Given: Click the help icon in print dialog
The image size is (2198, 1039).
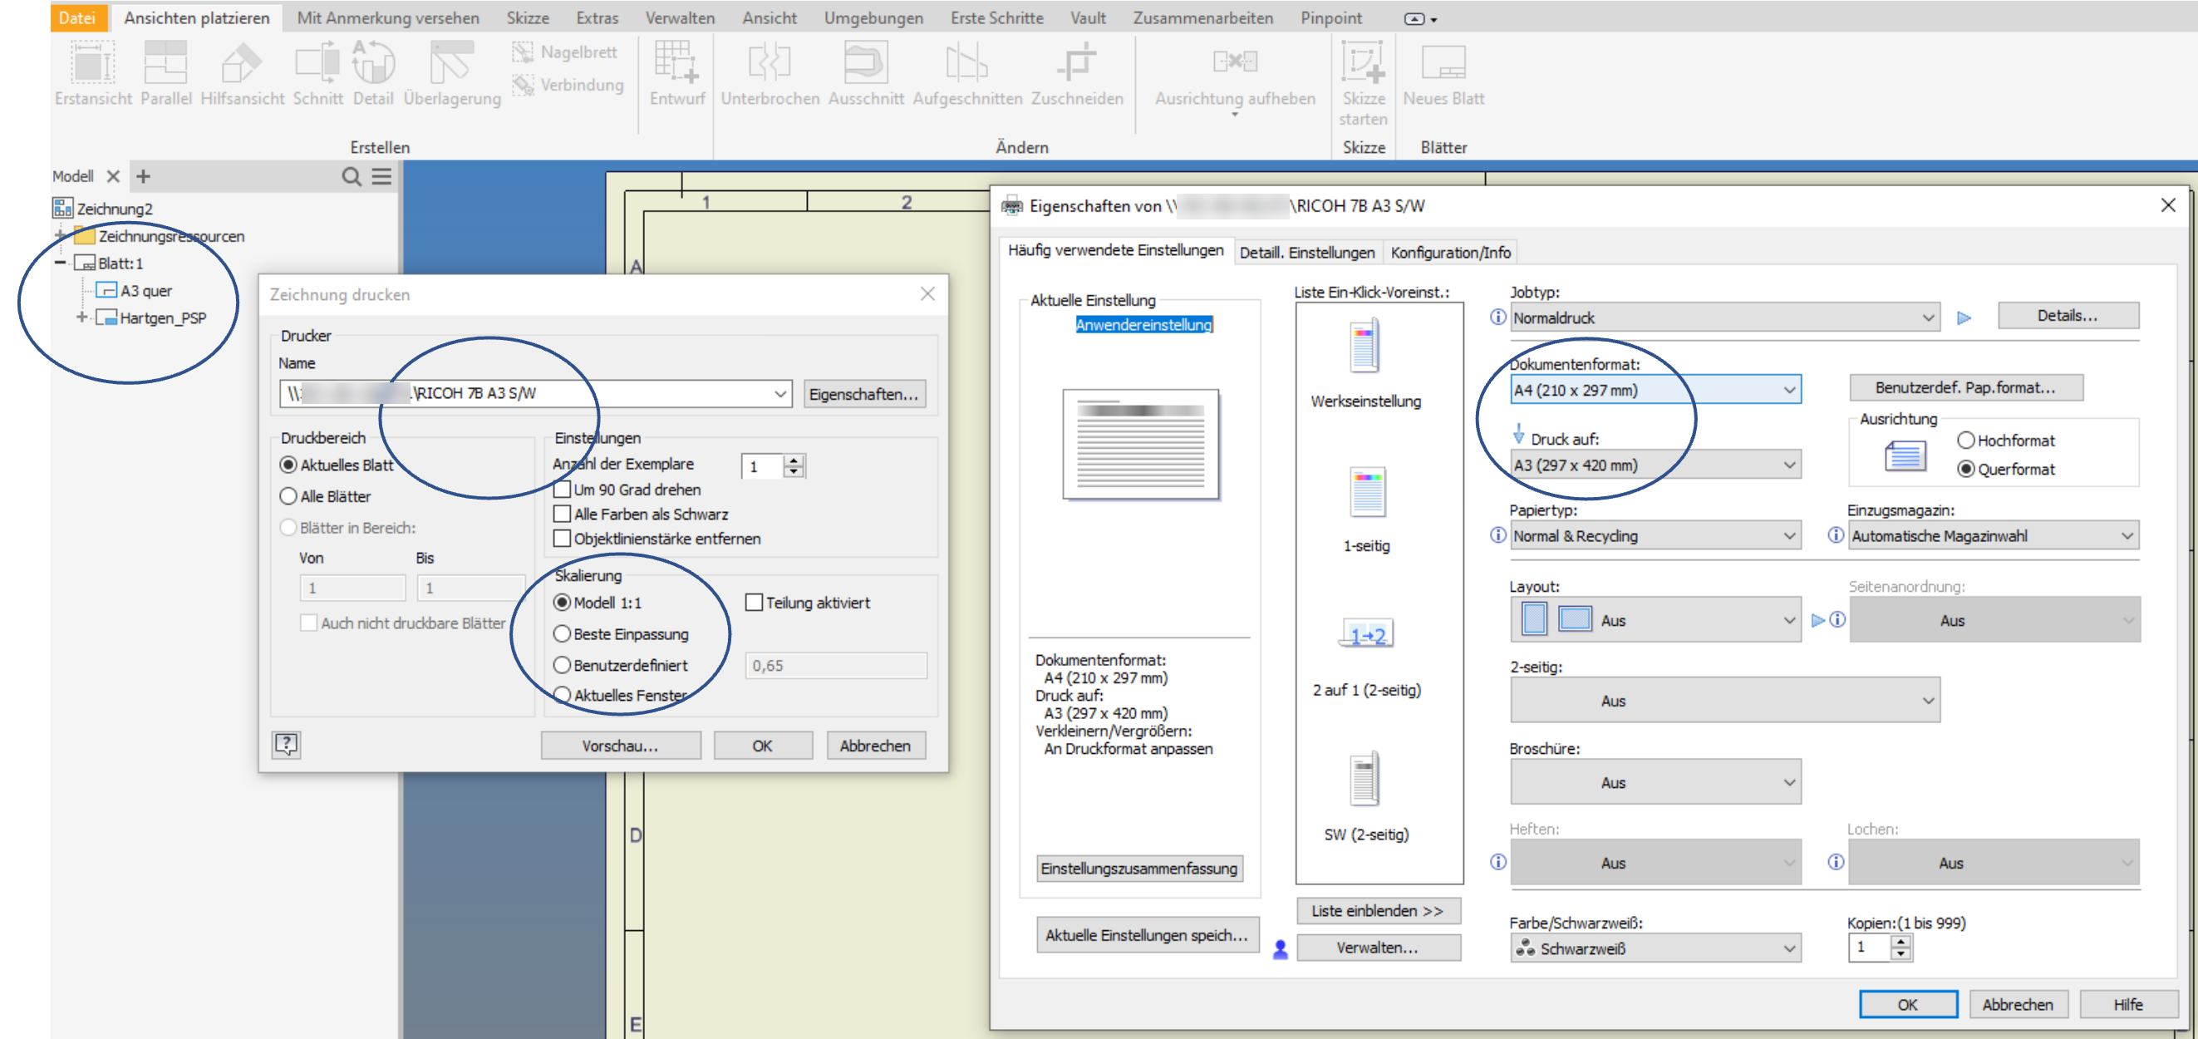Looking at the screenshot, I should point(286,745).
